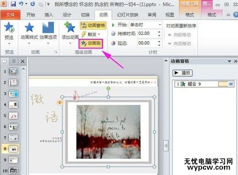Screen dimensions: 238x175
Task: Expand the 预览 dropdown arrow
Action: tap(9, 44)
